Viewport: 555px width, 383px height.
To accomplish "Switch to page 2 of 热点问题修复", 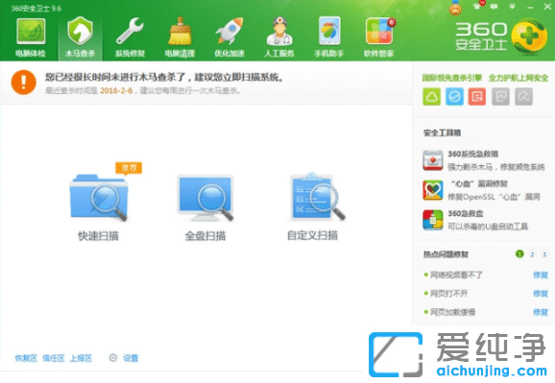I will coord(532,254).
